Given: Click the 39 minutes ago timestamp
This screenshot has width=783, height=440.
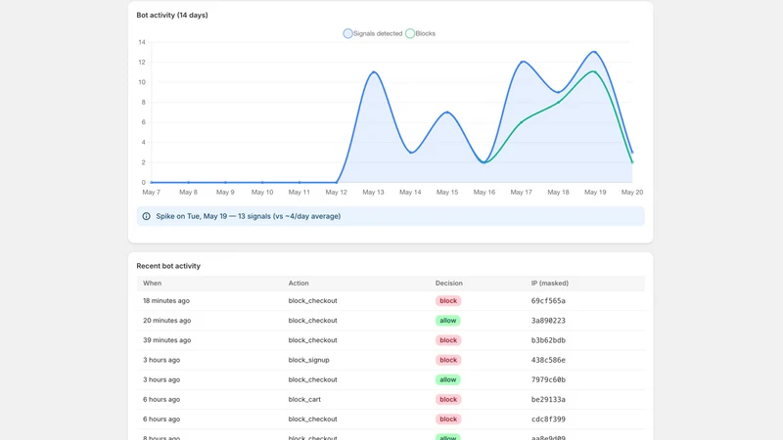Looking at the screenshot, I should pyautogui.click(x=166, y=340).
